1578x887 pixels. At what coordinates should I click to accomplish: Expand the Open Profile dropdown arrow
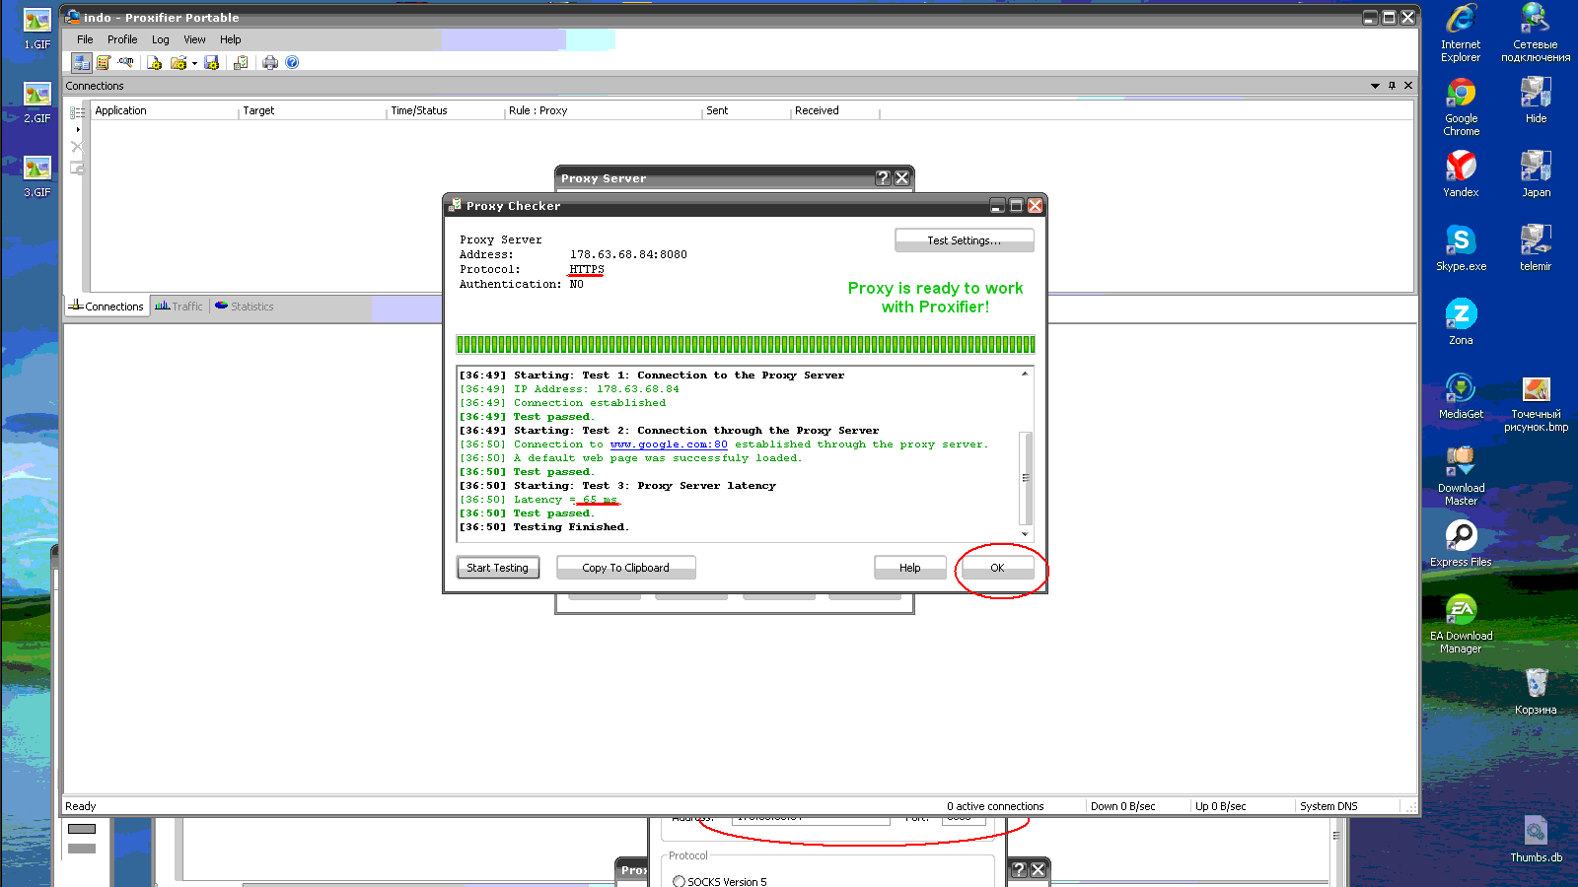point(194,63)
